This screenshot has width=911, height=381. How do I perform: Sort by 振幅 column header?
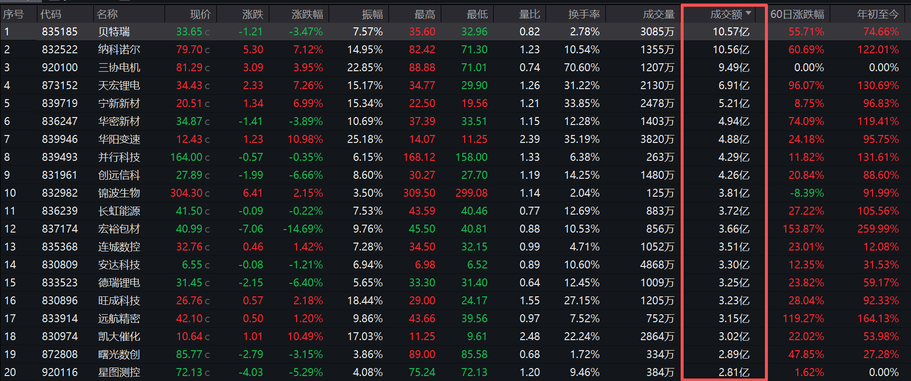coord(372,14)
